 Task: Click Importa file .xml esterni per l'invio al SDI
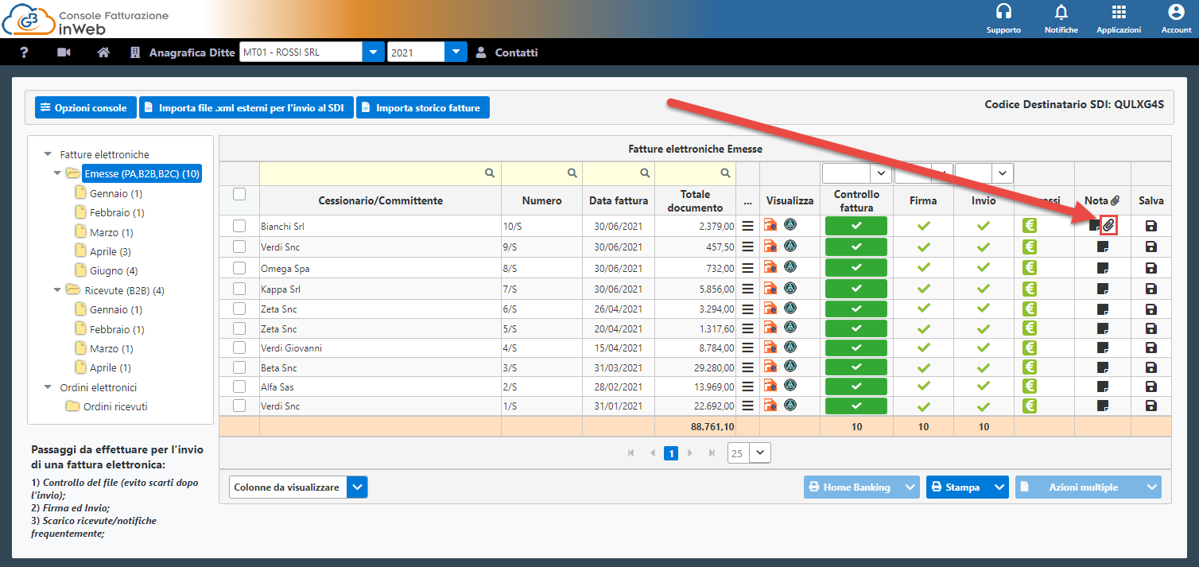click(x=246, y=107)
